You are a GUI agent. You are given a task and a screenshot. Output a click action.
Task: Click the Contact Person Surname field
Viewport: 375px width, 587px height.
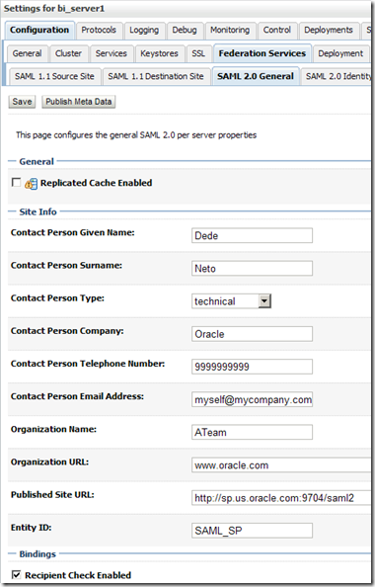click(x=252, y=269)
